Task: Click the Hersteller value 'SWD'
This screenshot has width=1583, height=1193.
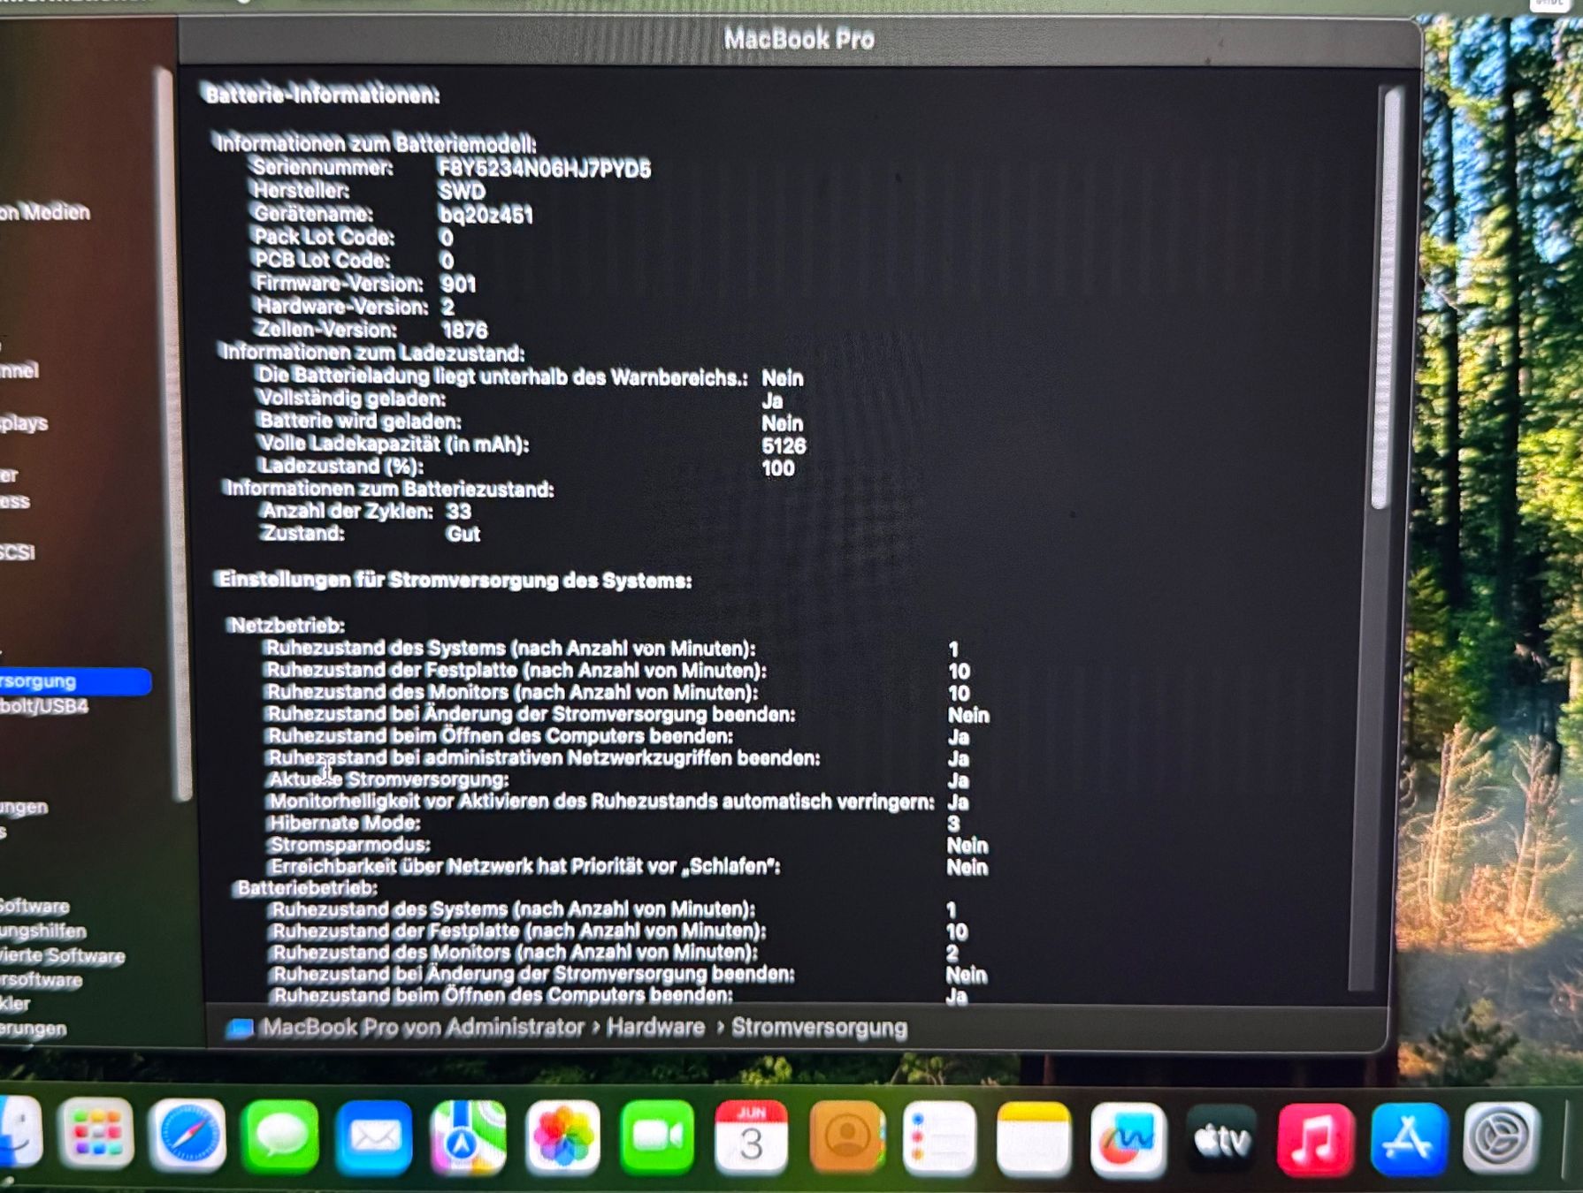Action: point(462,191)
